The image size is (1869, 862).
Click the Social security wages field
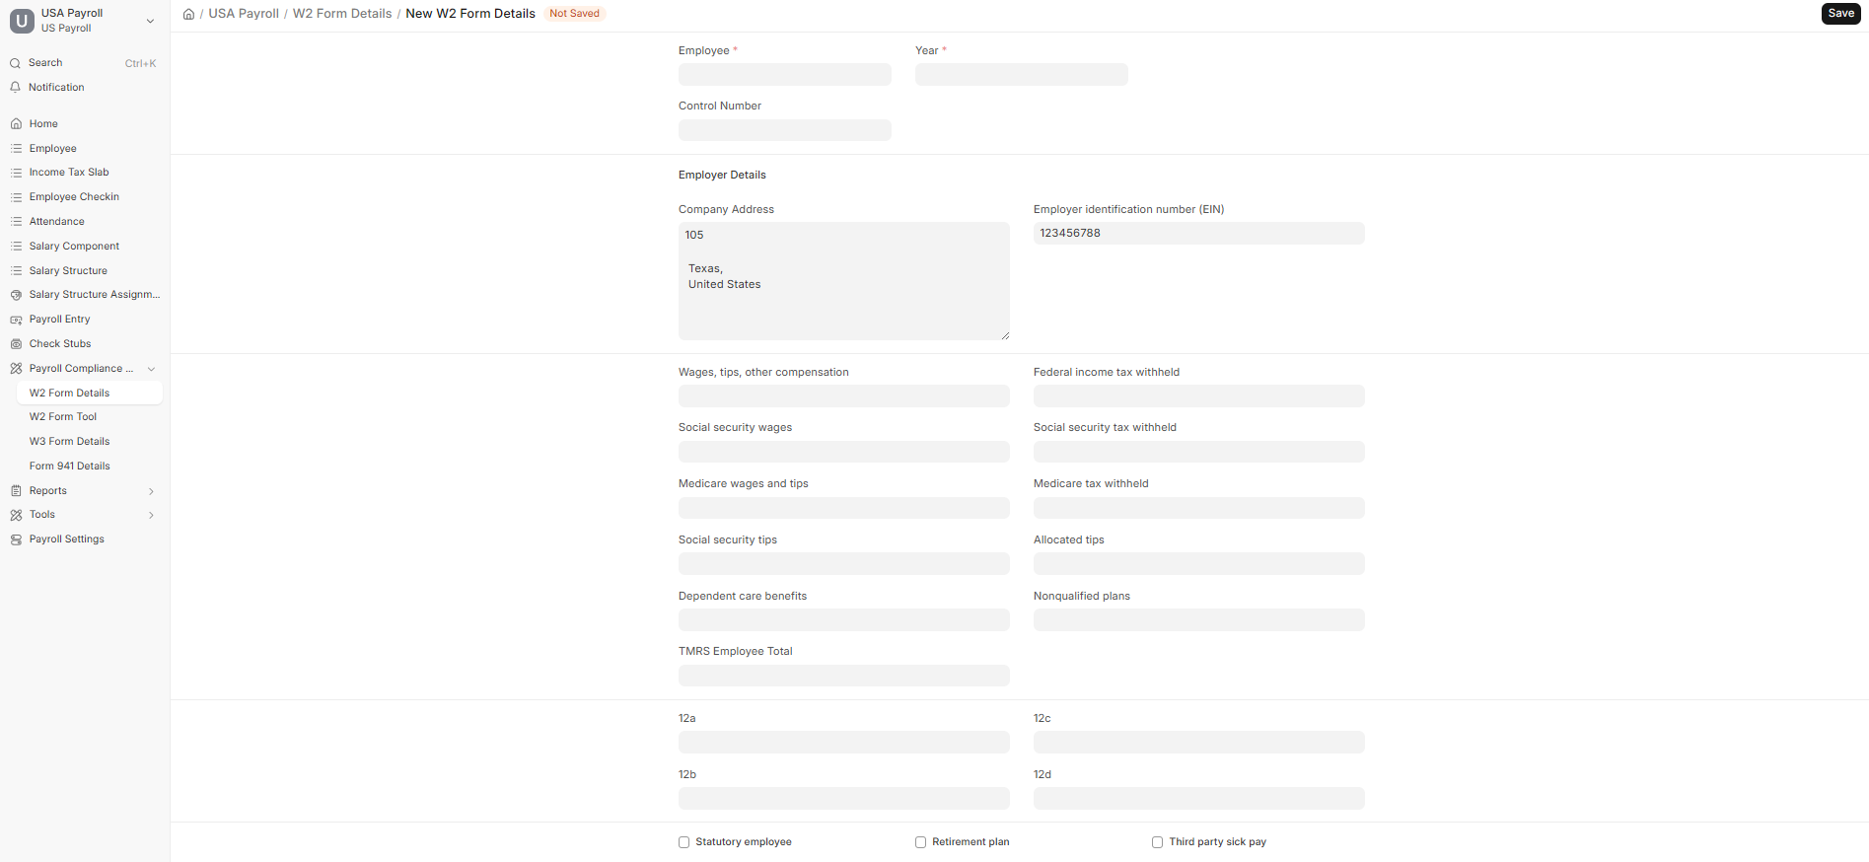[844, 452]
